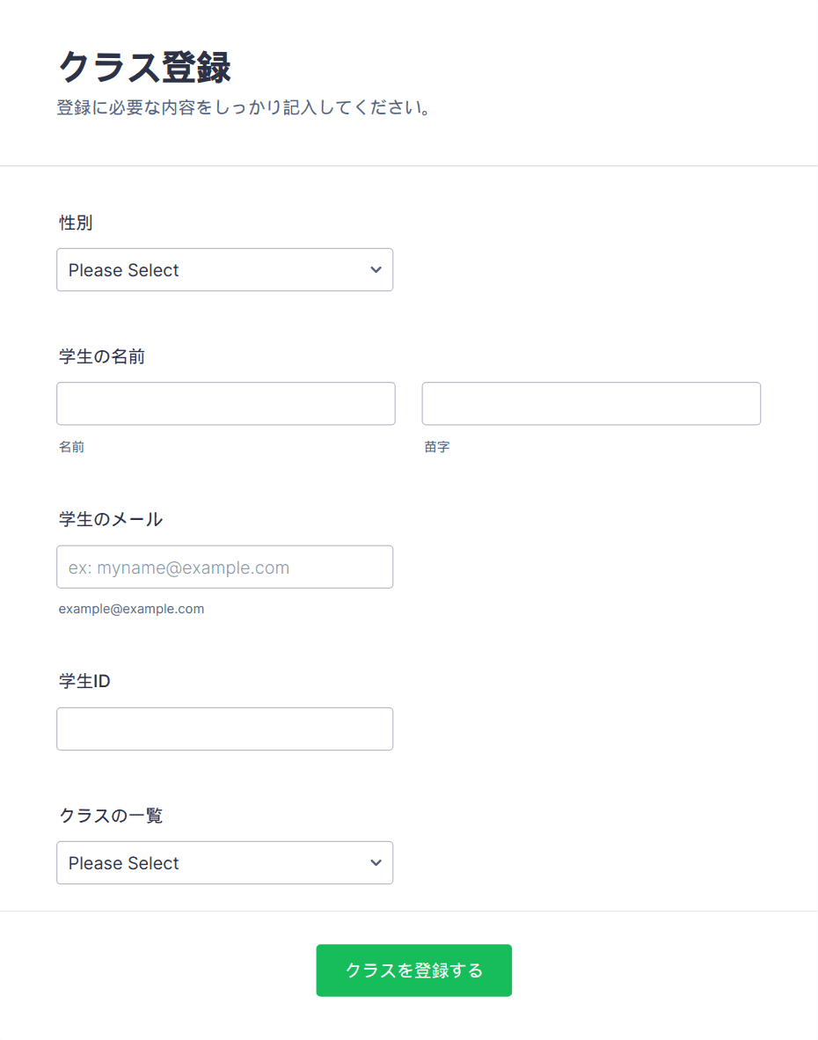This screenshot has height=1040, width=818.
Task: Click the example@example.com hint text
Action: [131, 609]
